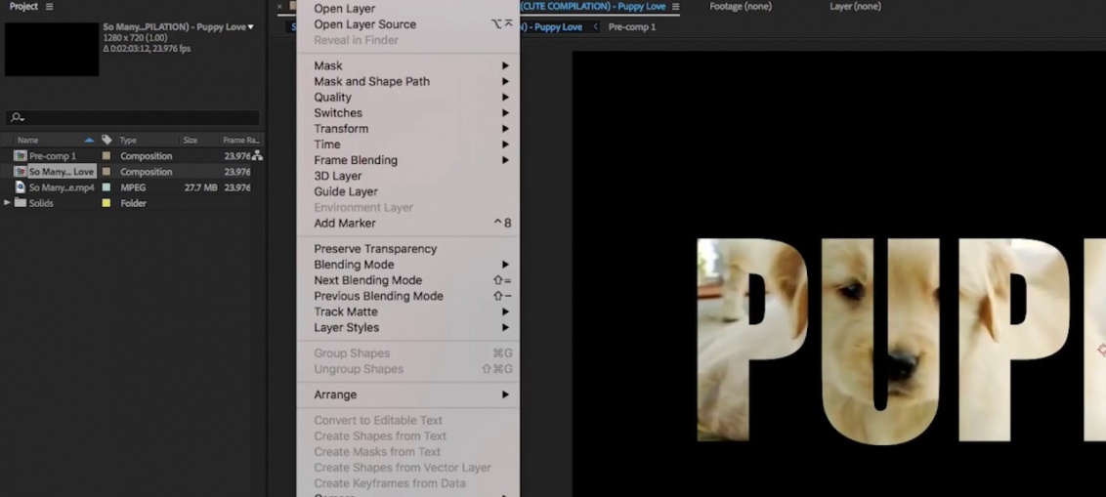This screenshot has width=1106, height=497.
Task: Select the So Many... Love composition item
Action: pos(62,171)
